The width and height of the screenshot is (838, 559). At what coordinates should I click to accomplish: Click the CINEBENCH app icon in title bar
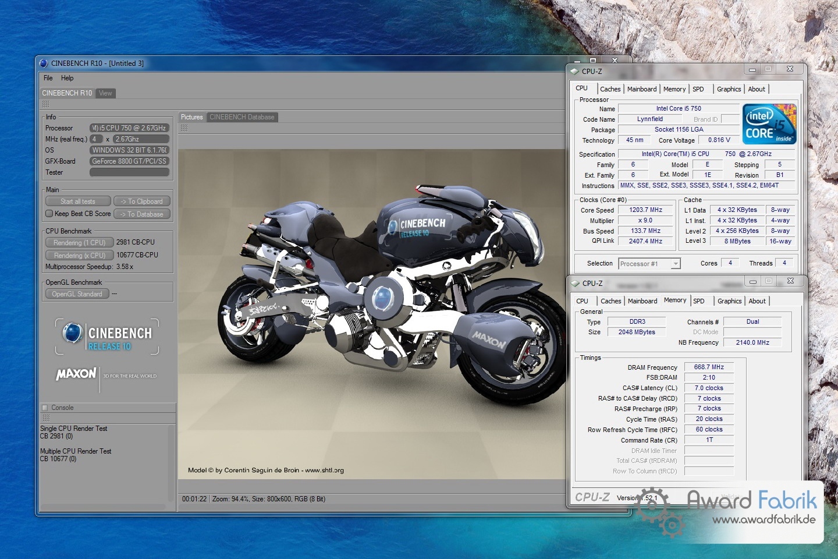[x=44, y=63]
